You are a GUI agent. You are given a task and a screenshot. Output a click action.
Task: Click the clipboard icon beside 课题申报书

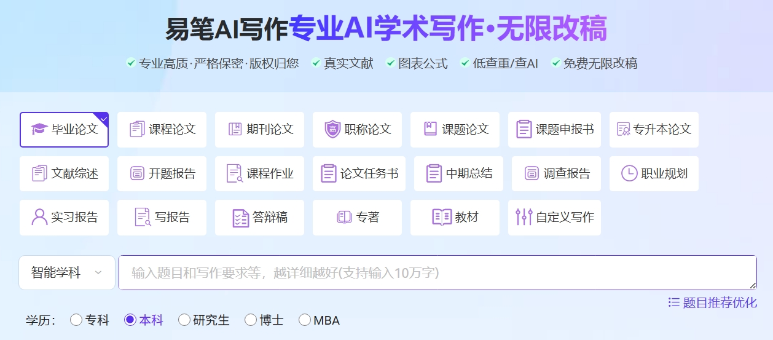coord(524,129)
